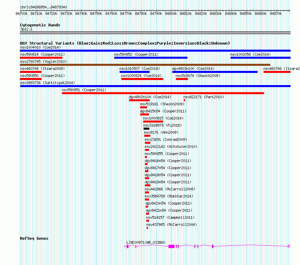Image resolution: width=300 pixels, height=265 pixels.
Task: Click the nsv518474 (Shaikh2009) label
Action: coord(198,76)
